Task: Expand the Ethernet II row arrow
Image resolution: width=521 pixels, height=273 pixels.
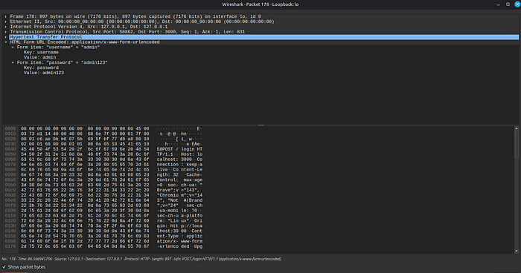Action: pyautogui.click(x=6, y=22)
